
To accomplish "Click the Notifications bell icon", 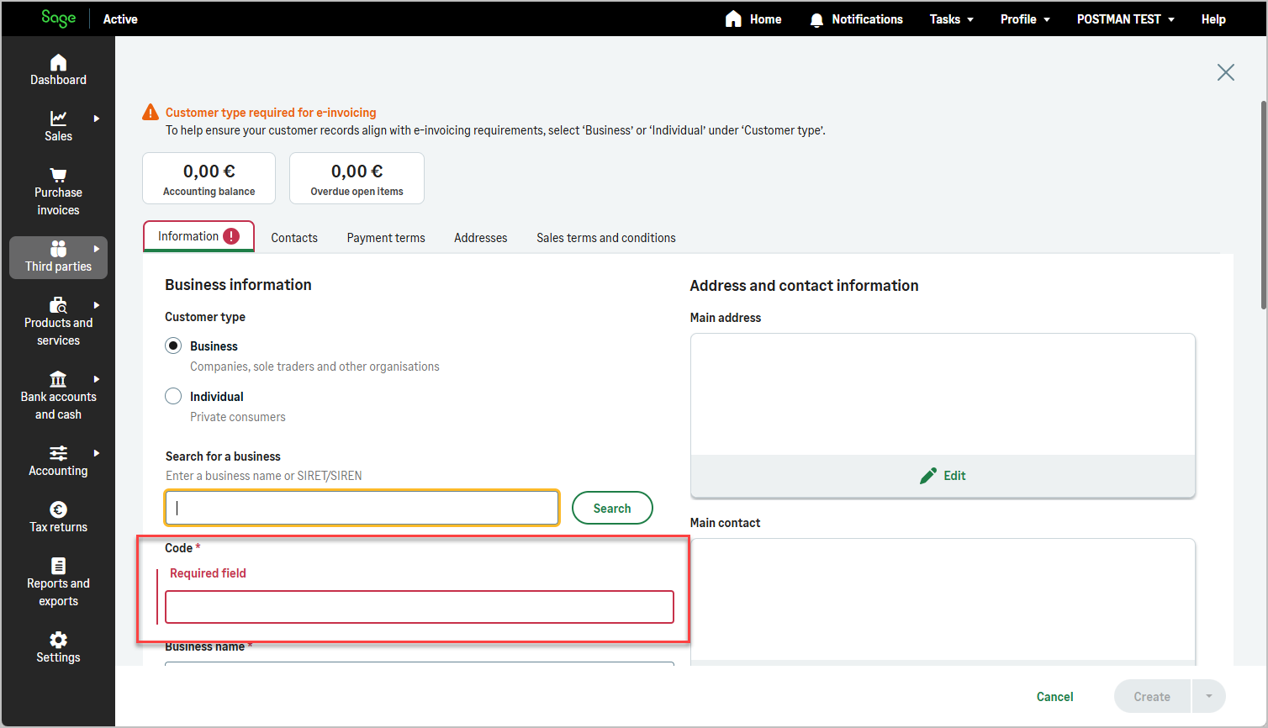I will (x=816, y=19).
